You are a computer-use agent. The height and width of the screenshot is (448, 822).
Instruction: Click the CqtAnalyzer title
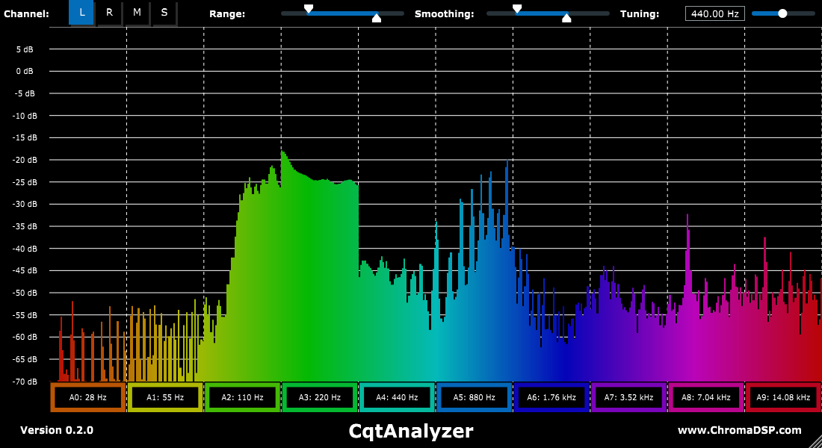411,432
